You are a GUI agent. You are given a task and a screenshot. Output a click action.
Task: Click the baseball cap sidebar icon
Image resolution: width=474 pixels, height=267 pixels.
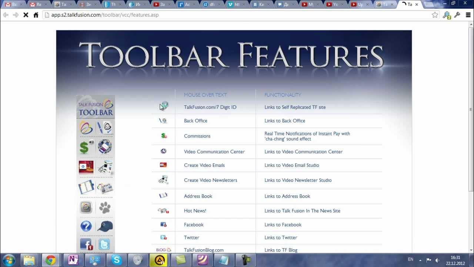point(105,226)
